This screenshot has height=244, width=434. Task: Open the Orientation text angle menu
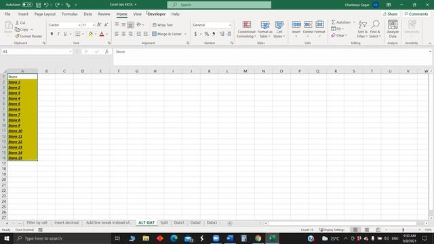pos(140,24)
